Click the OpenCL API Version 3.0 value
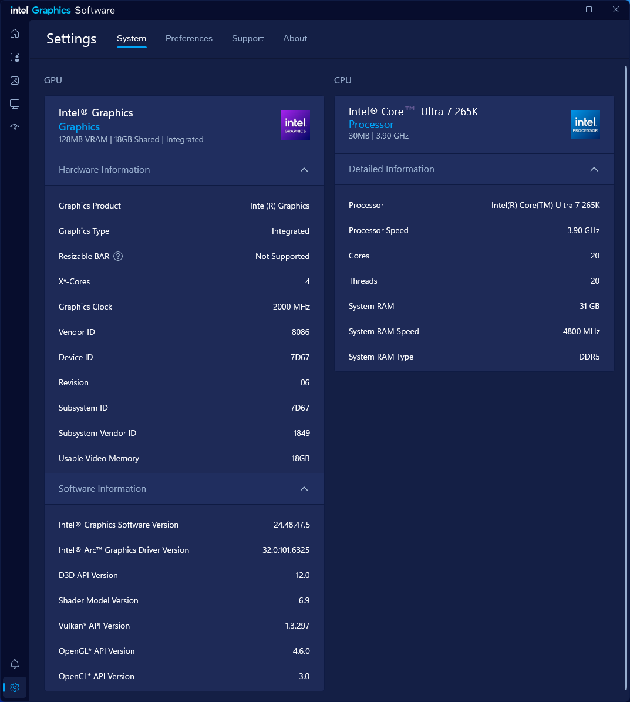Viewport: 630px width, 702px height. point(304,677)
